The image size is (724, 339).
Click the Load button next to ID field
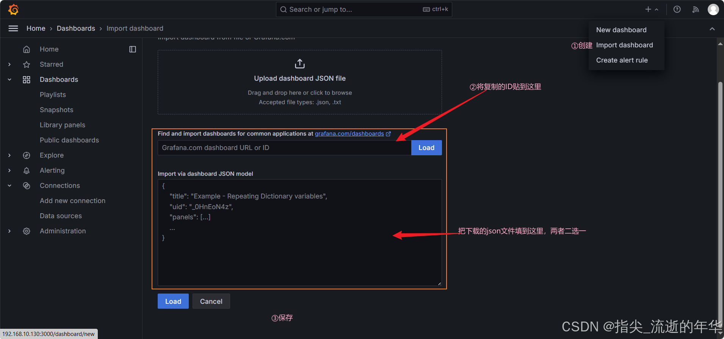(426, 148)
